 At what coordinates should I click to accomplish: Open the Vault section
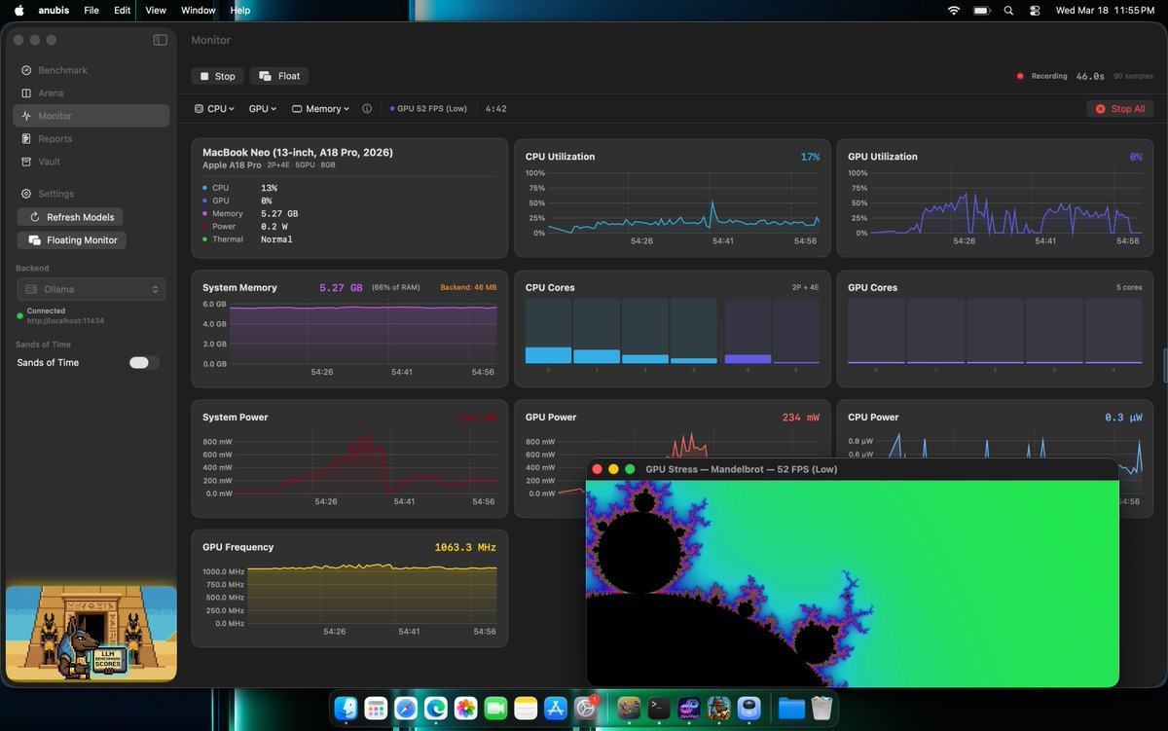tap(52, 161)
